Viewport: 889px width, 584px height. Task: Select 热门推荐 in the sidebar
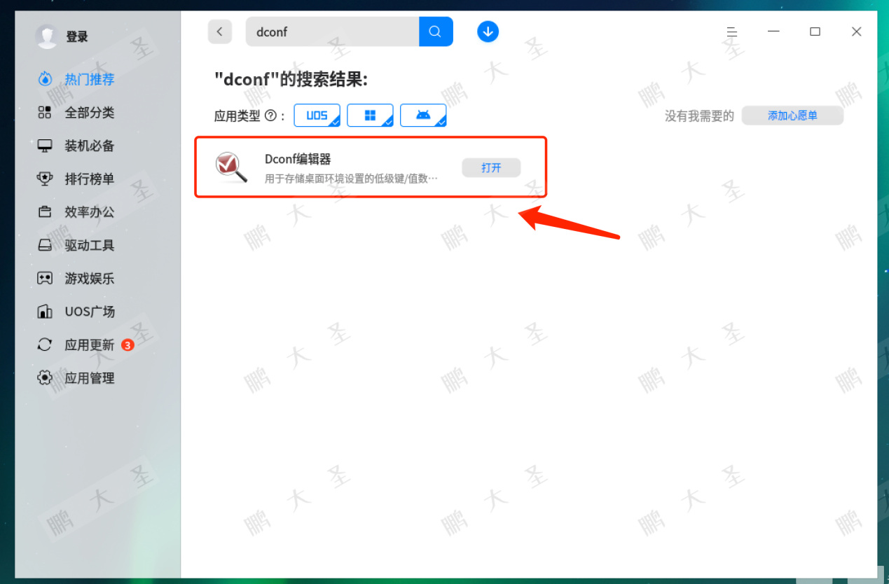tap(90, 79)
